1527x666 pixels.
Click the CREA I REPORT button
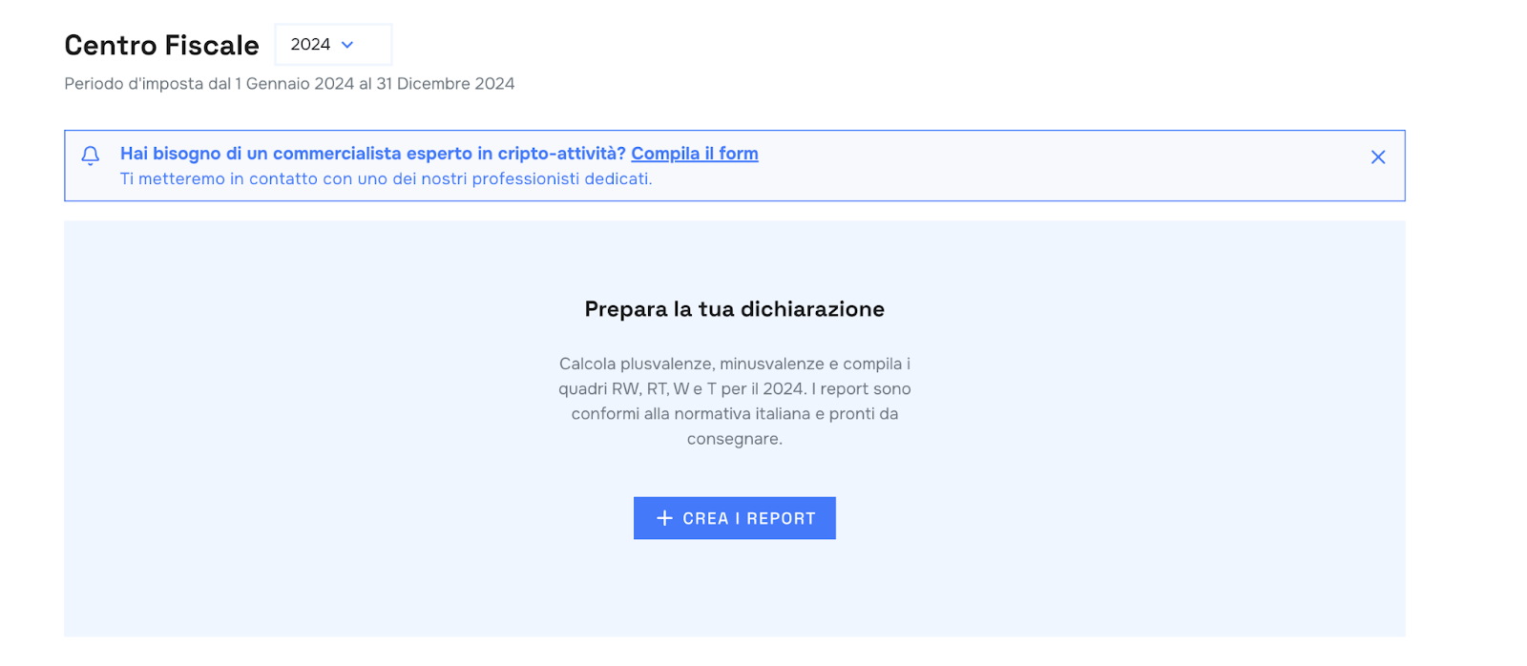tap(735, 518)
